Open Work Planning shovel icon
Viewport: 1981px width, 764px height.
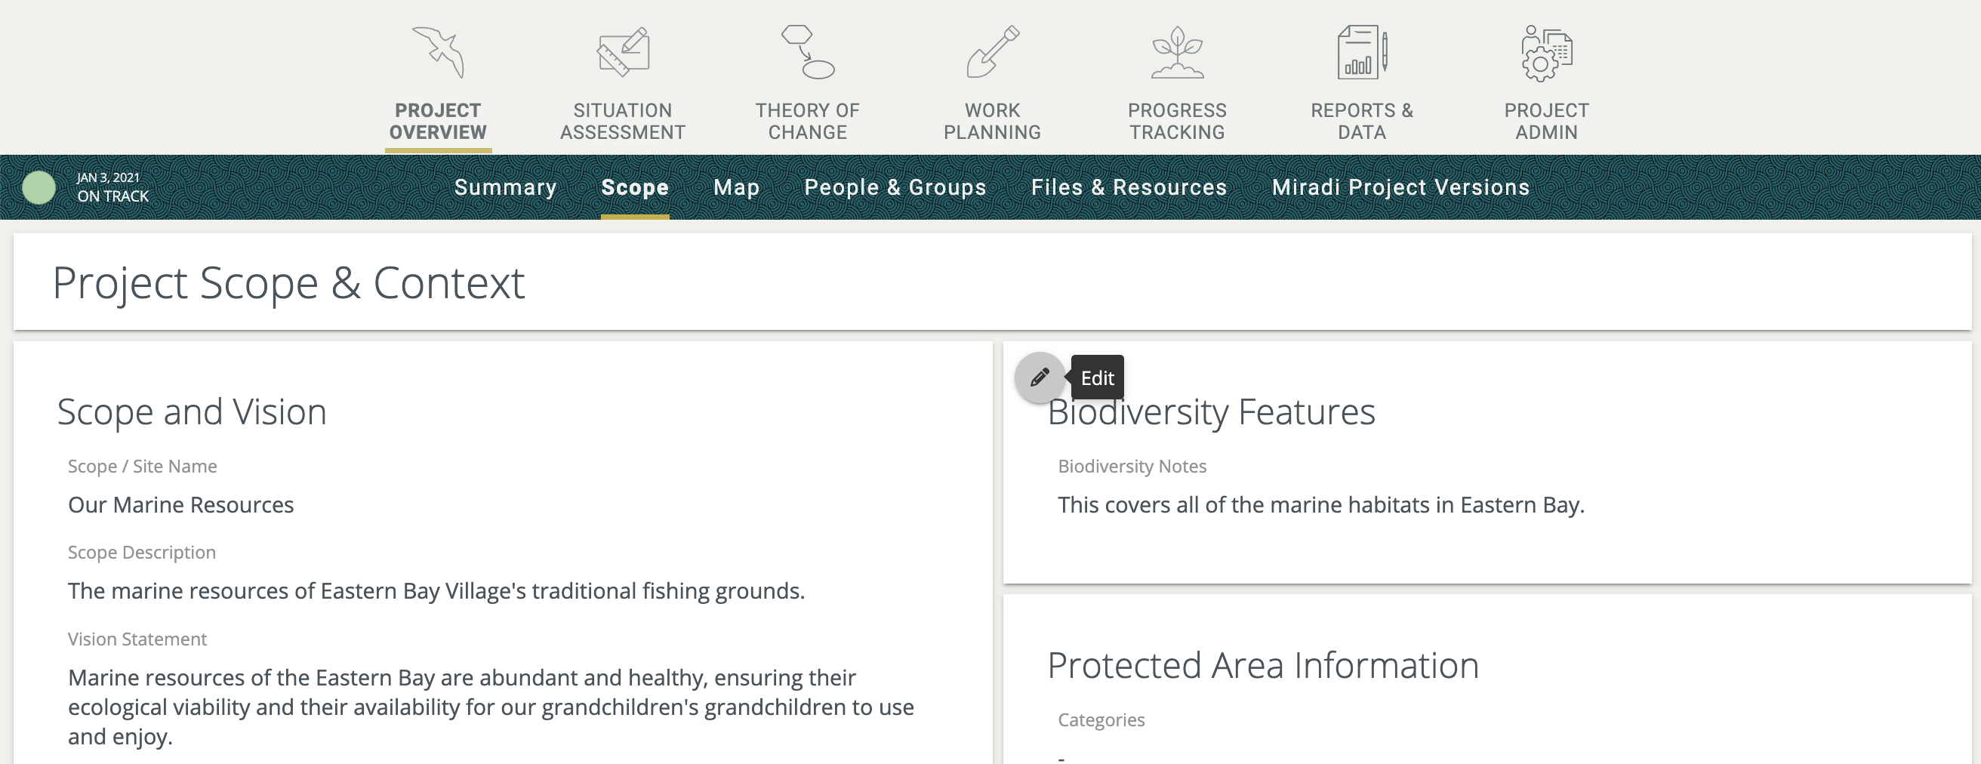[992, 52]
